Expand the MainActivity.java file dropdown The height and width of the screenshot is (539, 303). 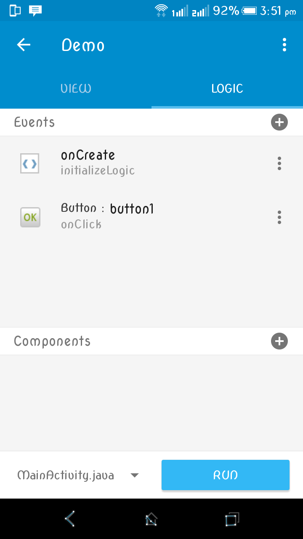pyautogui.click(x=66, y=475)
